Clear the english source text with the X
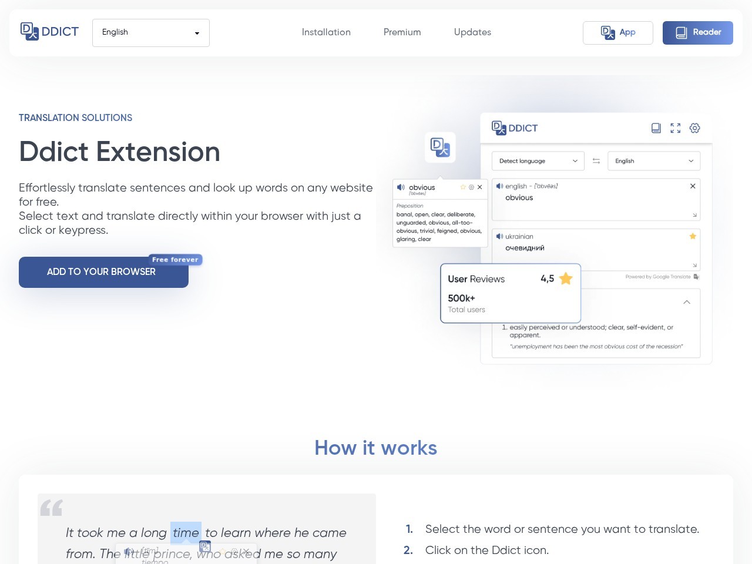Image resolution: width=752 pixels, height=564 pixels. click(693, 186)
